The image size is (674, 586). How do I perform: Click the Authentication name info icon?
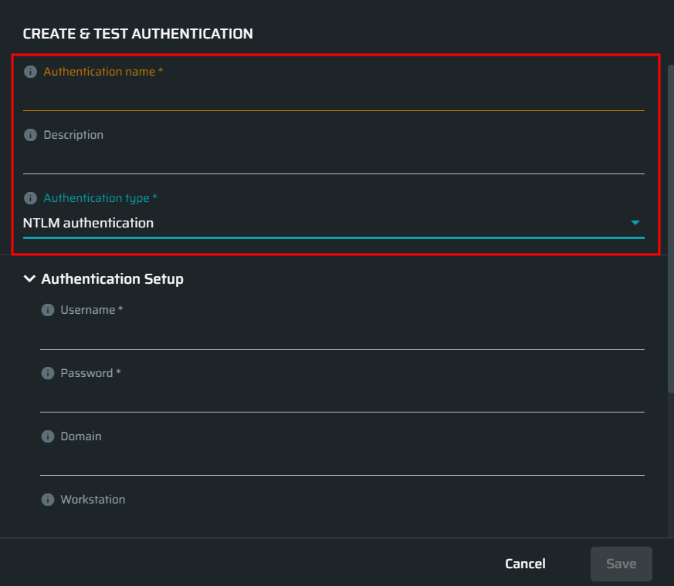[30, 72]
